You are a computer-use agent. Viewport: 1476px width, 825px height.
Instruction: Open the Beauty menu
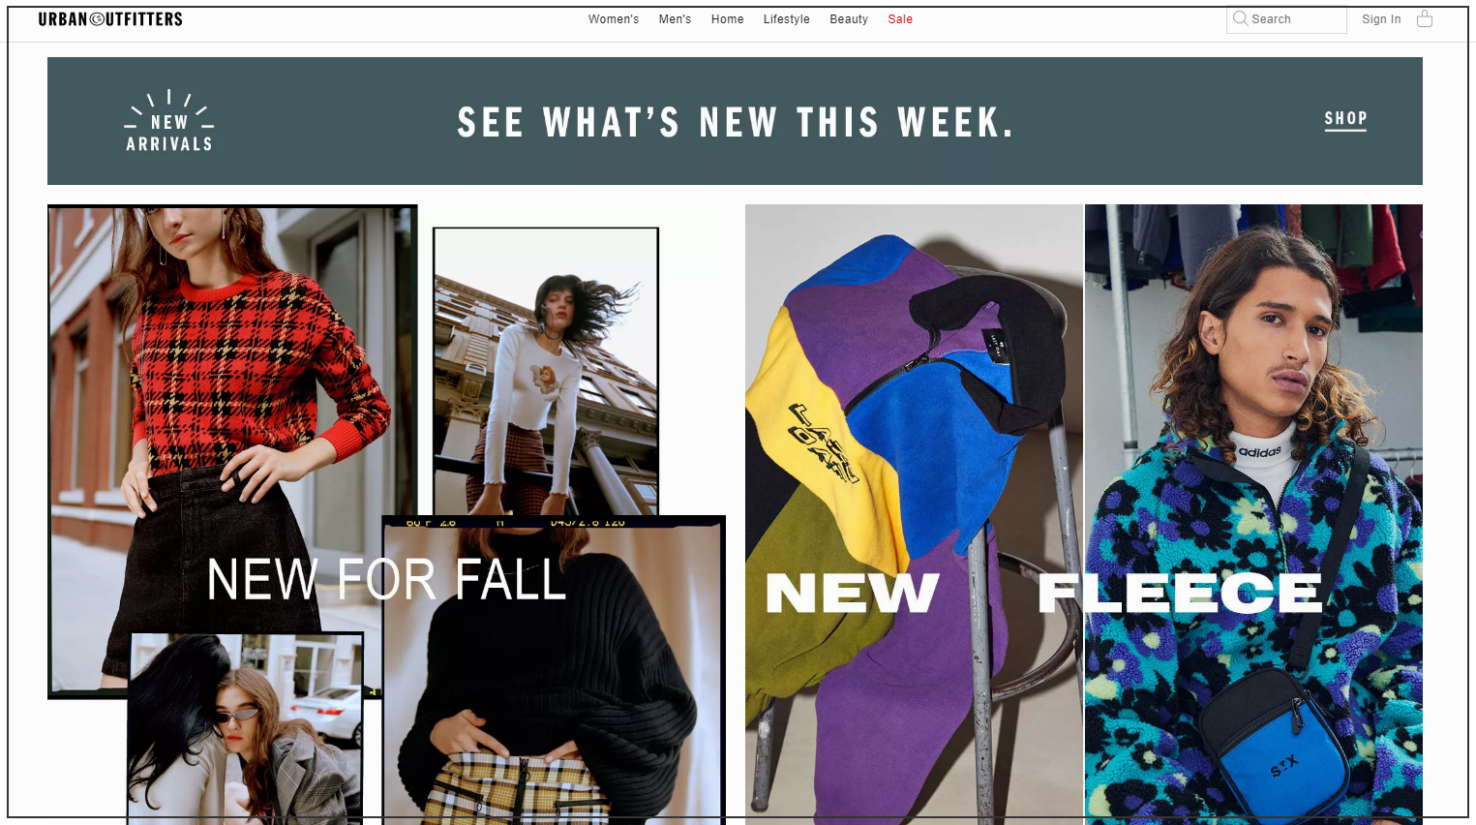tap(849, 19)
